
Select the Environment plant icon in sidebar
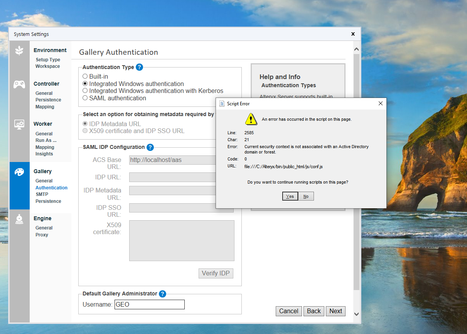click(x=19, y=51)
